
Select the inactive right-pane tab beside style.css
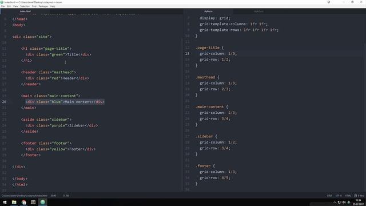click(x=258, y=11)
